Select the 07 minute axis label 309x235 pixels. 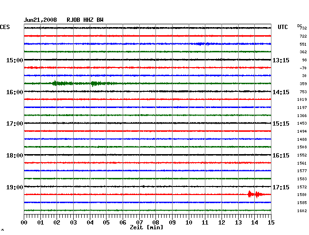[x=139, y=222]
